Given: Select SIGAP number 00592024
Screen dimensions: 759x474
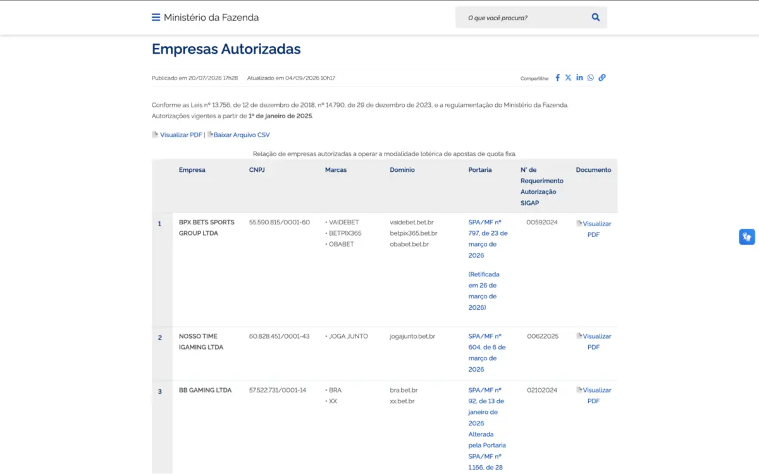Looking at the screenshot, I should pyautogui.click(x=542, y=222).
